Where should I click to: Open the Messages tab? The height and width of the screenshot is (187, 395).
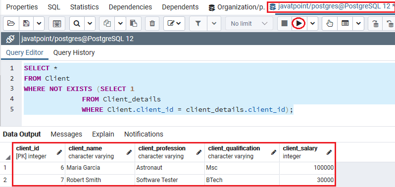[x=66, y=134]
